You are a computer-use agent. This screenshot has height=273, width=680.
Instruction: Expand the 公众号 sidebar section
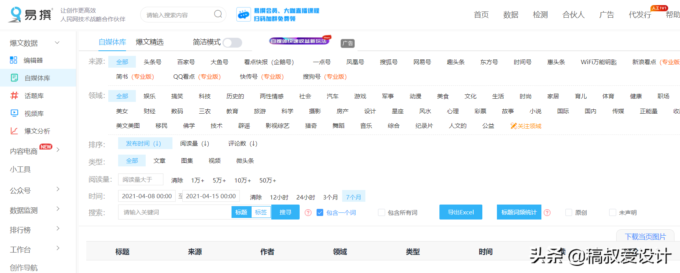[58, 189]
